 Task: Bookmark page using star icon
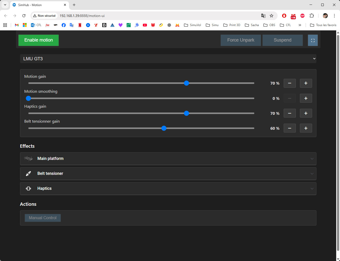coord(271,16)
